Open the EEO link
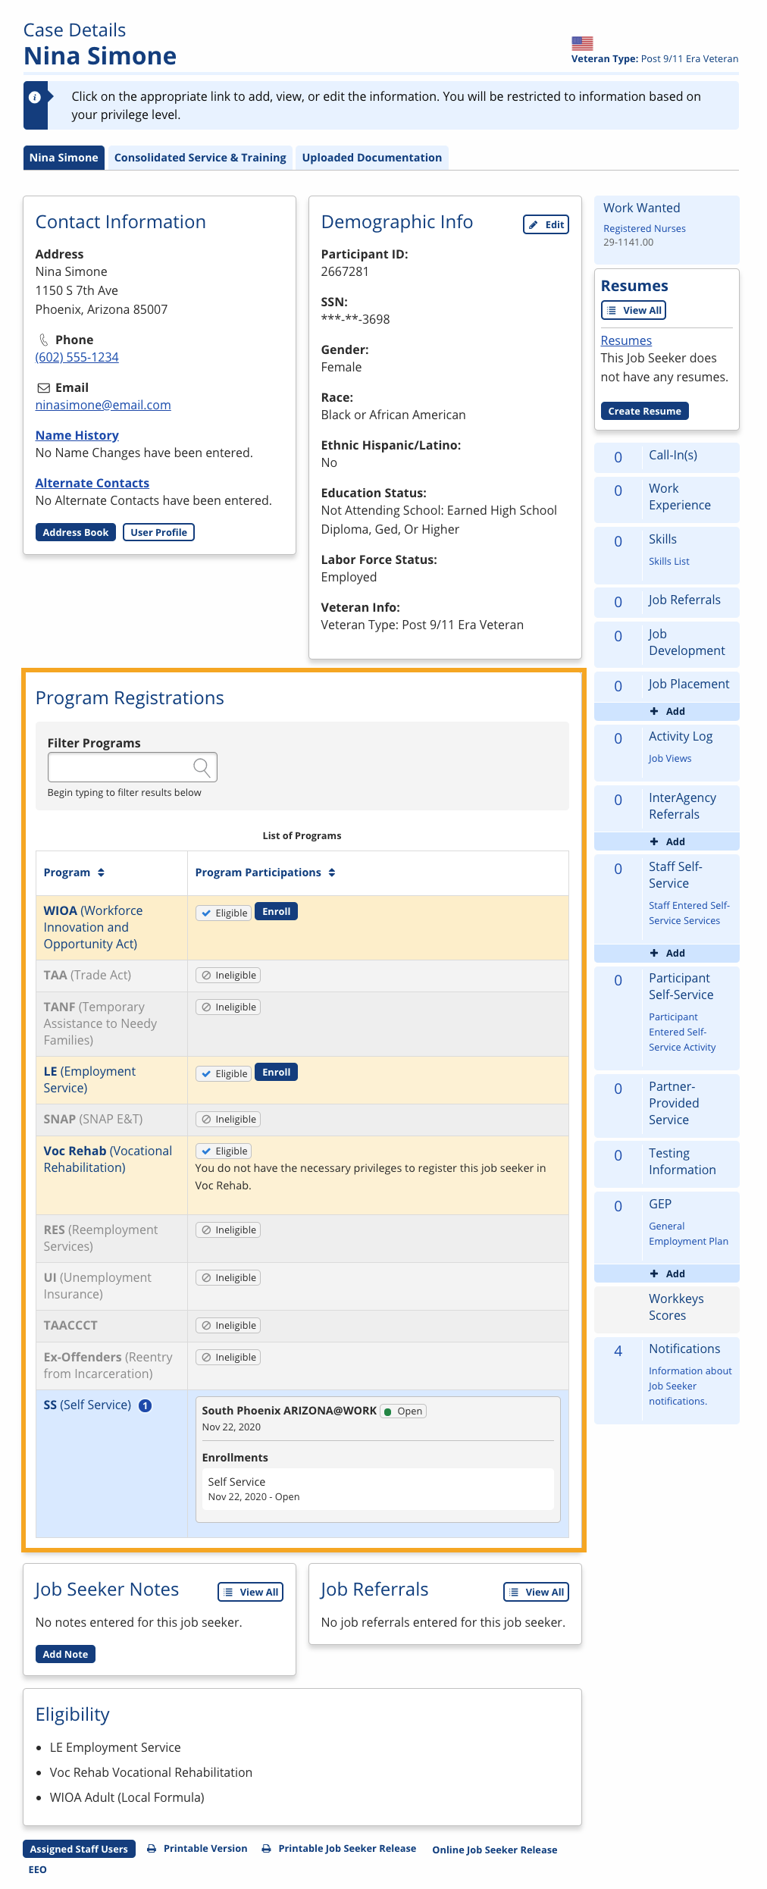Screen dimensions: 767x1889 (37, 1869)
